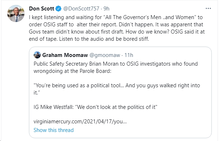Click the quote 'You're being used as a political tool'

click(x=79, y=85)
